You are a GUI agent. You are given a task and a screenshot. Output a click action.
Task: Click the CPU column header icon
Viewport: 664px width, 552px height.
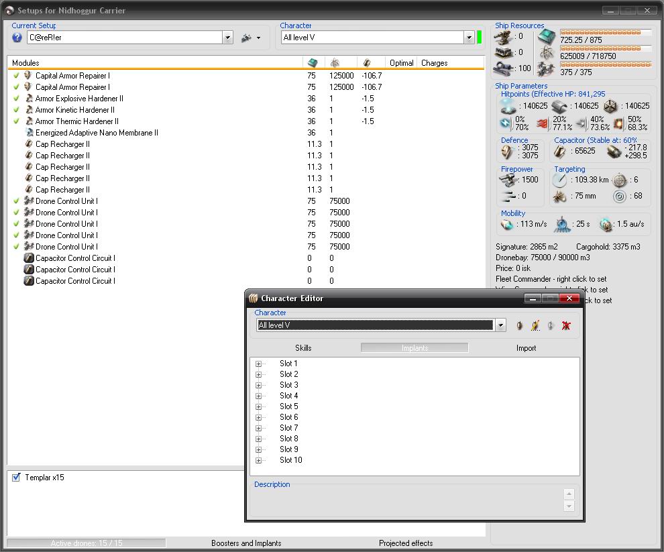(313, 62)
